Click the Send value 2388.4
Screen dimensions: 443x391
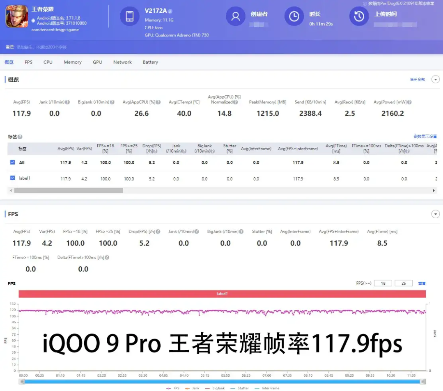click(x=310, y=114)
